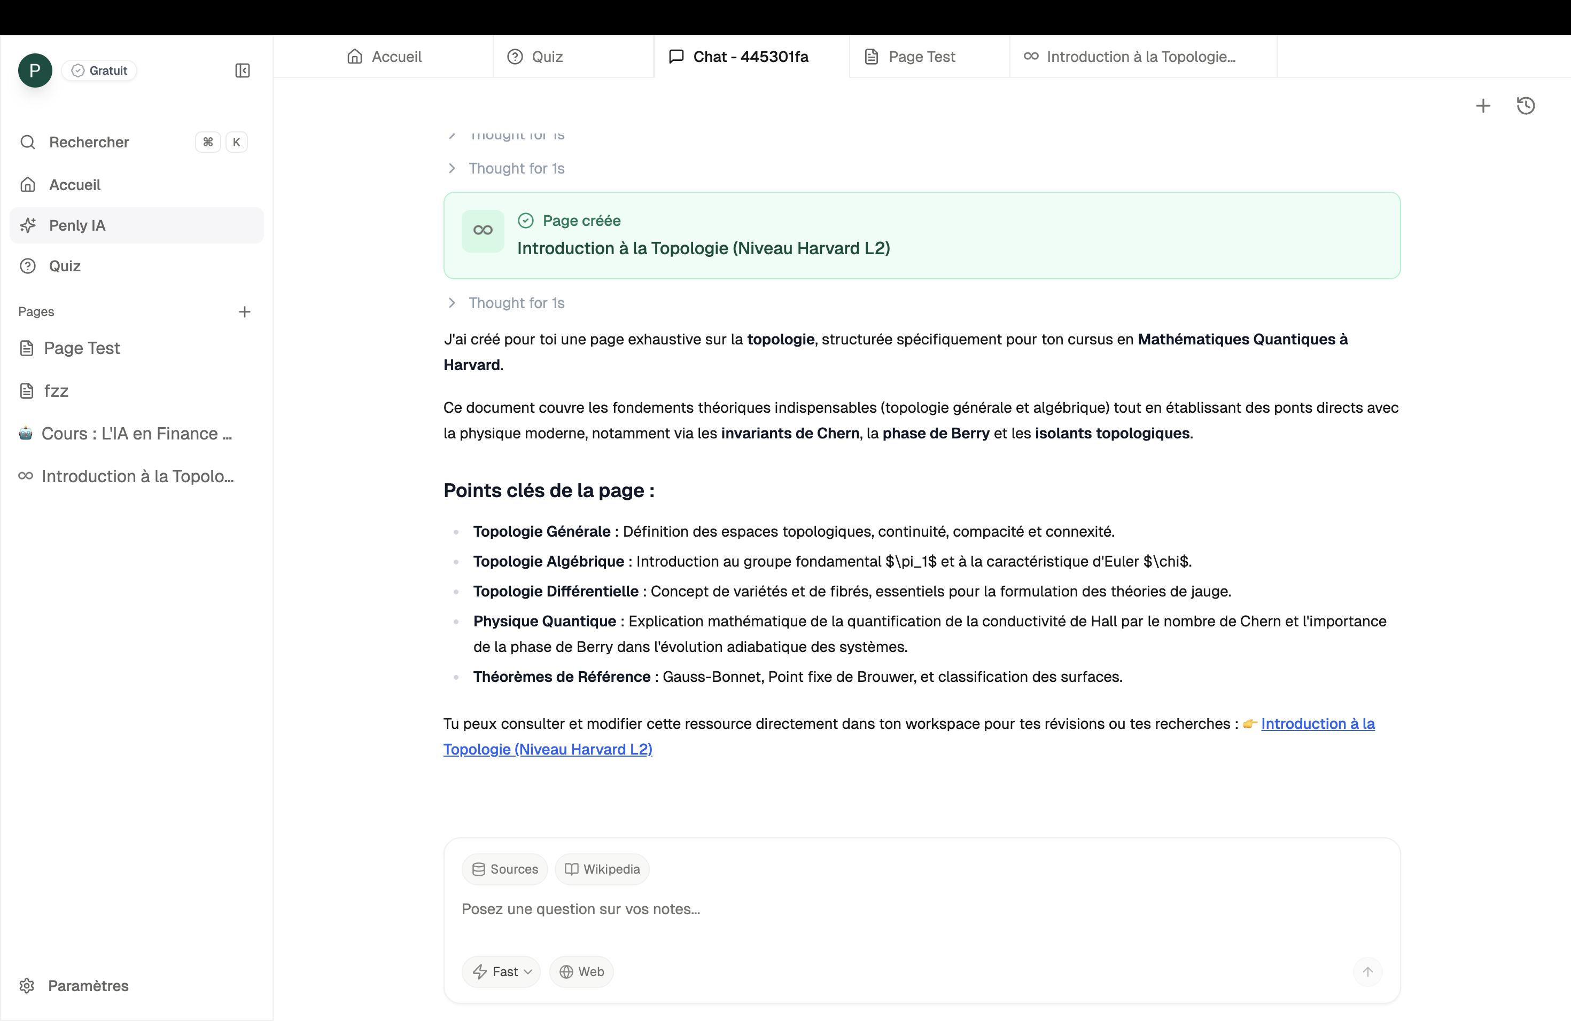The height and width of the screenshot is (1021, 1571).
Task: Open the Fast model dropdown
Action: click(x=501, y=971)
